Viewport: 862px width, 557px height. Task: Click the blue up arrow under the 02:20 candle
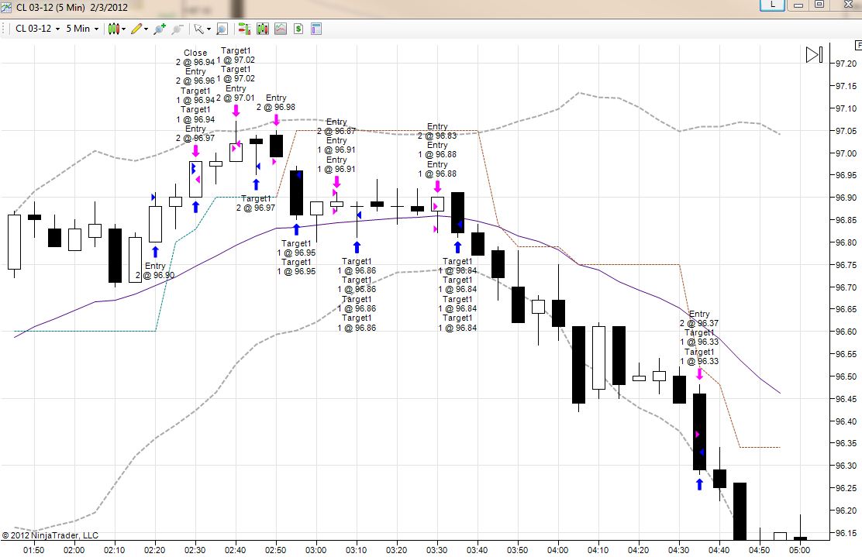[155, 252]
